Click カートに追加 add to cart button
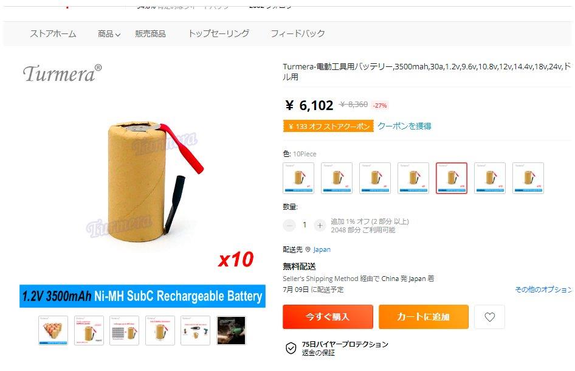Viewport: 575px width, 371px height. 424,317
